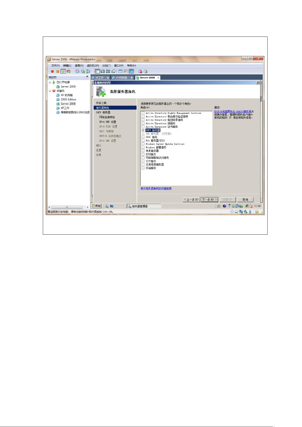Click the orange suspend (pause) toolbar icon
The width and height of the screenshot is (302, 427).
[58, 71]
